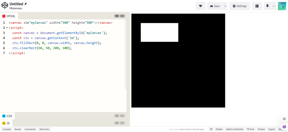Open the Save options dropdown arrow

click(x=225, y=6)
